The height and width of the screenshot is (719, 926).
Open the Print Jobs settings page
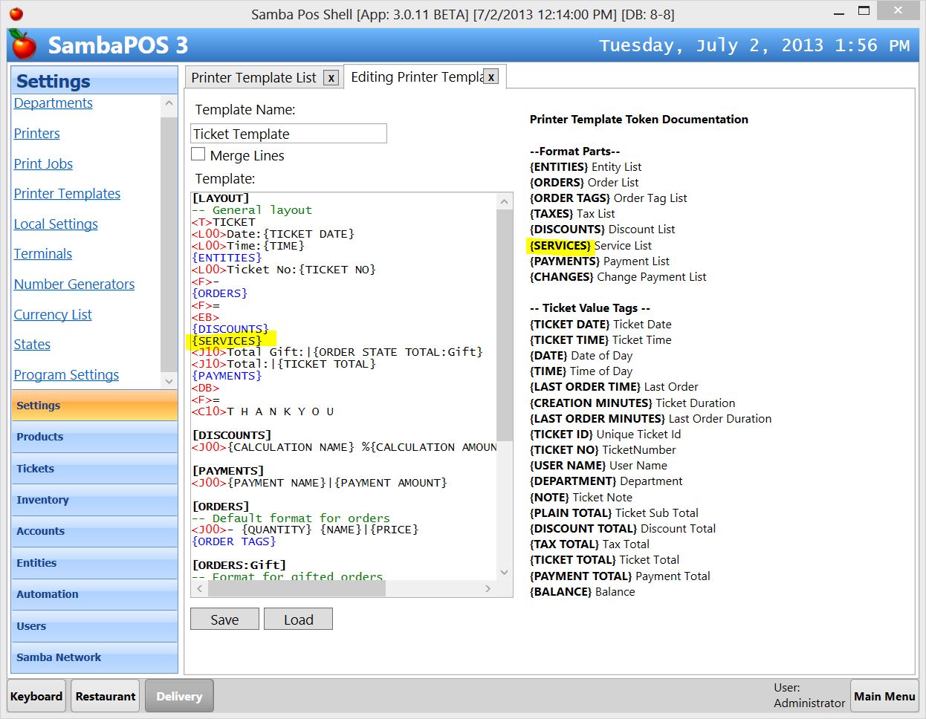[x=43, y=163]
